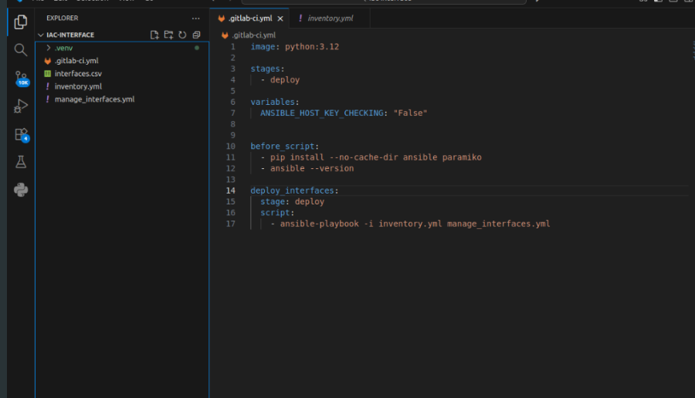Switch to the inventory.yml tab

pos(331,19)
